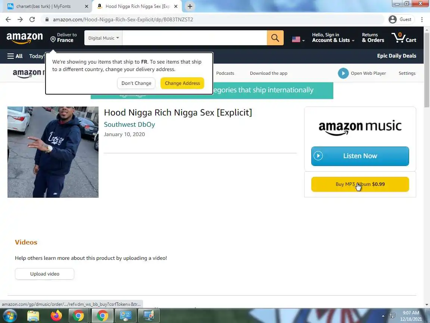This screenshot has width=430, height=323.
Task: Click the network icon in the system tray
Action: tap(392, 316)
